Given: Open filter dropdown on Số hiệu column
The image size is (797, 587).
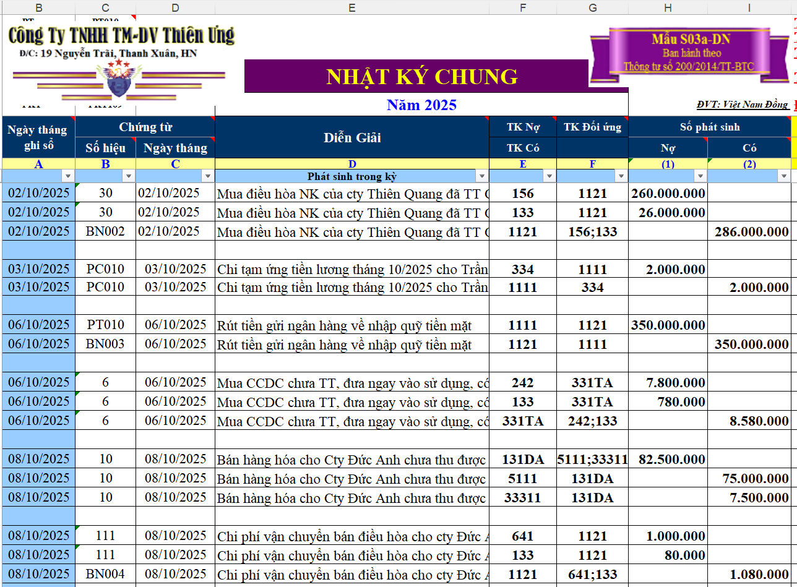Looking at the screenshot, I should coord(128,176).
